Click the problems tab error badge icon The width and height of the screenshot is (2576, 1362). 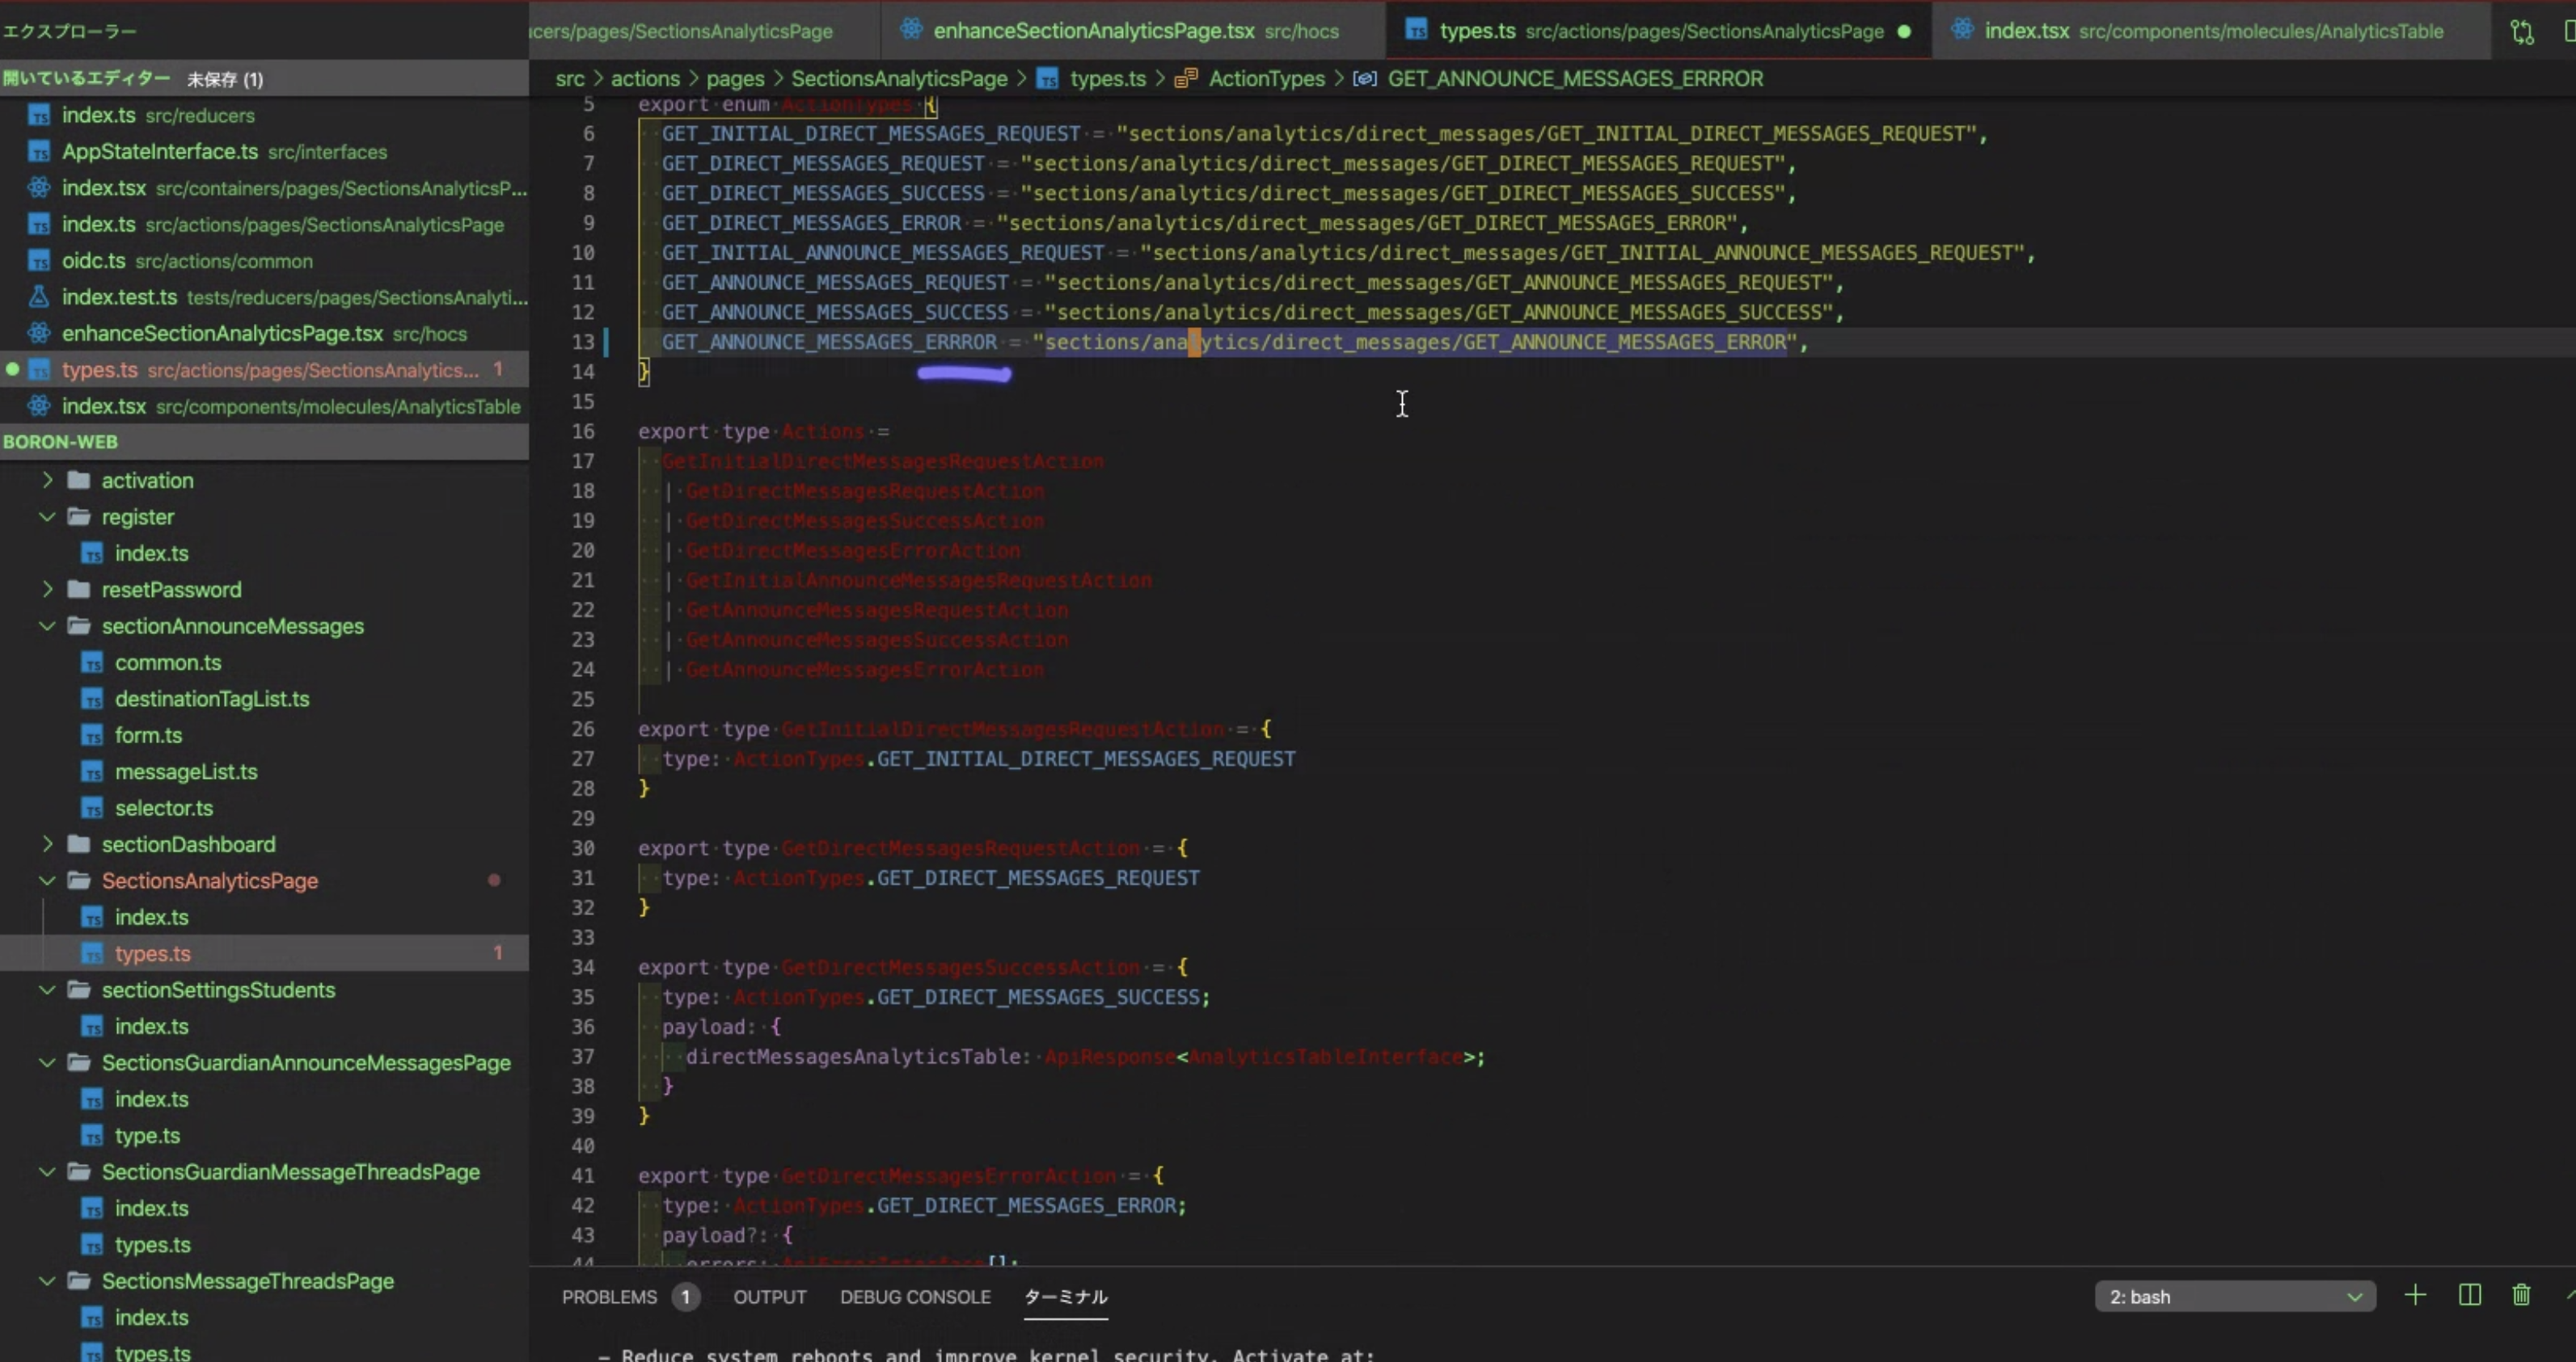click(685, 1297)
